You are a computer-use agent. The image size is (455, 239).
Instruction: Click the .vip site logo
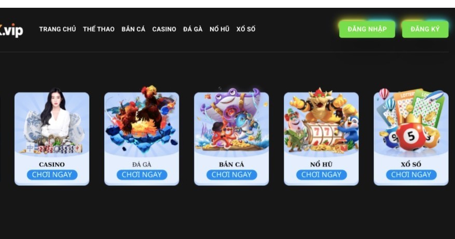point(11,30)
